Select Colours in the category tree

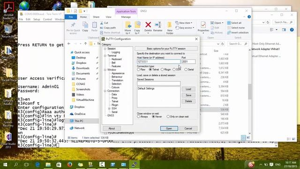point(115,87)
